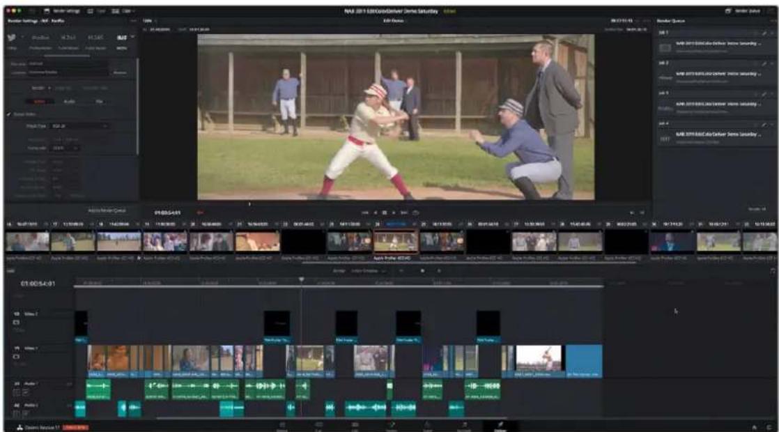Click the red icon beside viewer timecode
The height and width of the screenshot is (432, 779).
(200, 213)
